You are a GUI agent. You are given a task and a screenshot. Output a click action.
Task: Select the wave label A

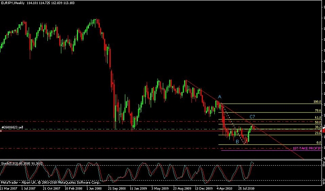[x=219, y=97]
